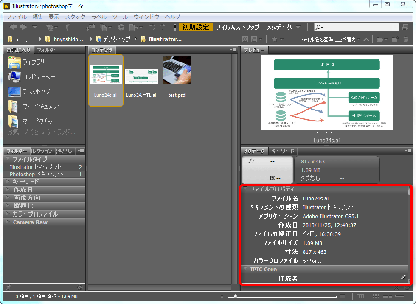Open the workspace switcher dropdown arrow
The width and height of the screenshot is (416, 304).
[x=298, y=27]
